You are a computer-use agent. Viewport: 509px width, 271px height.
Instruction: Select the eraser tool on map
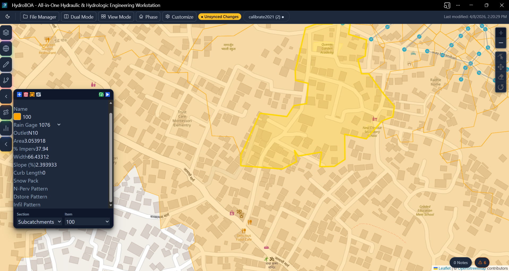501,77
